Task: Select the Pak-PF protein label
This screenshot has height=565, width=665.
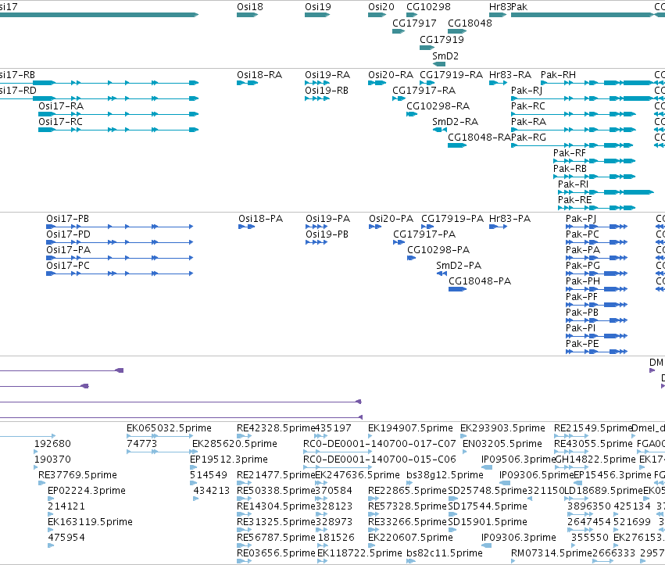Action: 581,298
